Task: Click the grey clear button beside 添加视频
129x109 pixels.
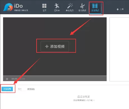Action: tap(20, 89)
